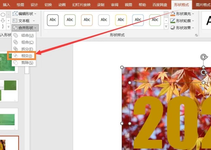Select the down arrow shape in gallery
The image size is (211, 150).
click(3, 20)
